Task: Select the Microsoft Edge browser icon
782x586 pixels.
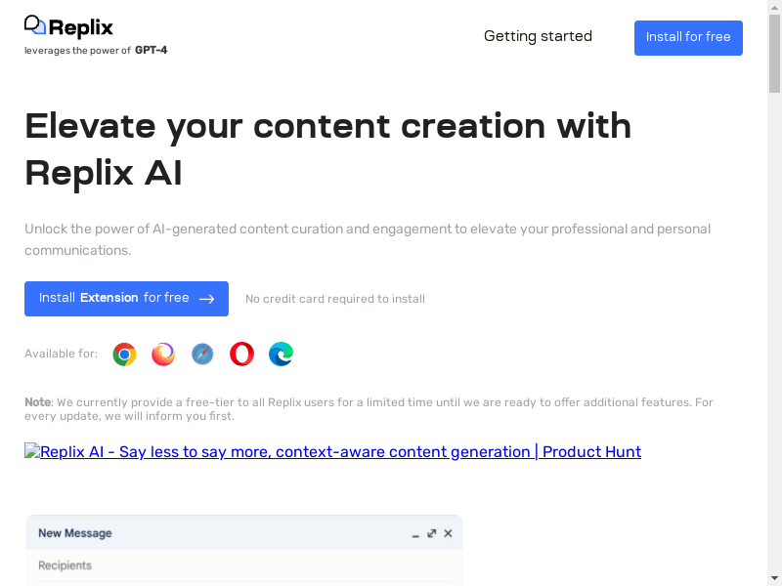Action: [281, 355]
